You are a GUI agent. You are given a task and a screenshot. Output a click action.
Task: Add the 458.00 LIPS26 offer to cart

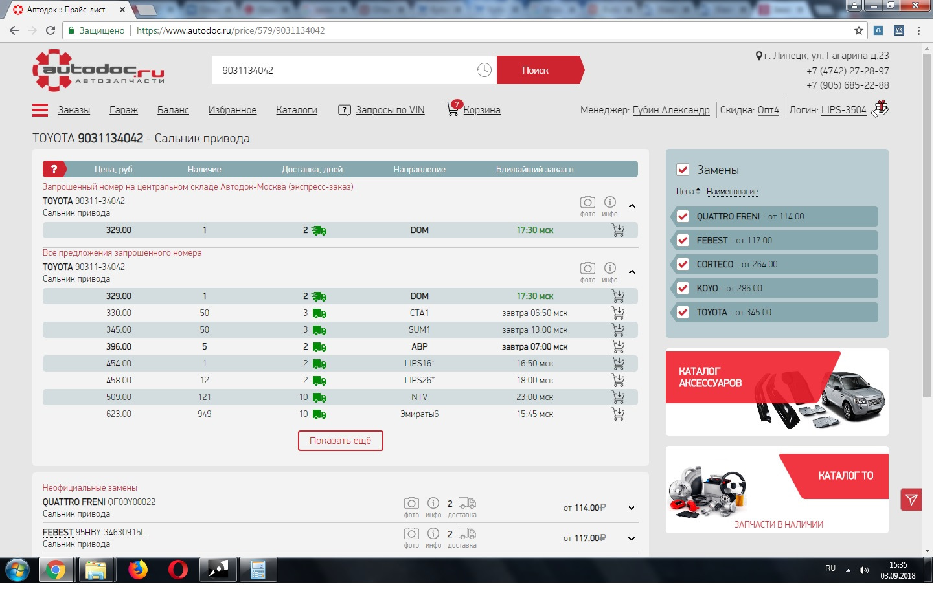tap(619, 381)
